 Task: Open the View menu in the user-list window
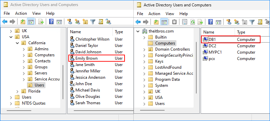click(x=36, y=13)
